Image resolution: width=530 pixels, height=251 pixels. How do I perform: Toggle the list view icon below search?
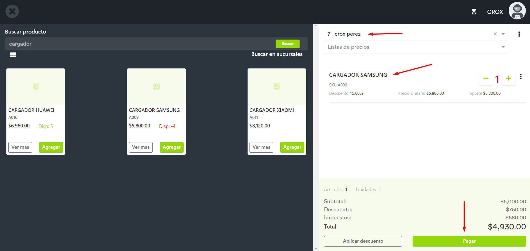pos(13,55)
